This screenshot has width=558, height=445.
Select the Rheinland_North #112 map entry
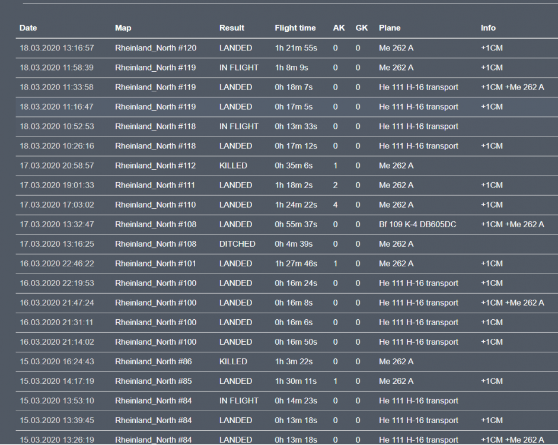[155, 166]
